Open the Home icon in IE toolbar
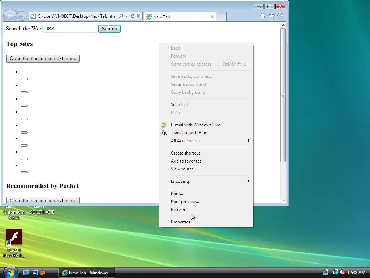Viewport: 370px width, 278px height. click(x=263, y=16)
